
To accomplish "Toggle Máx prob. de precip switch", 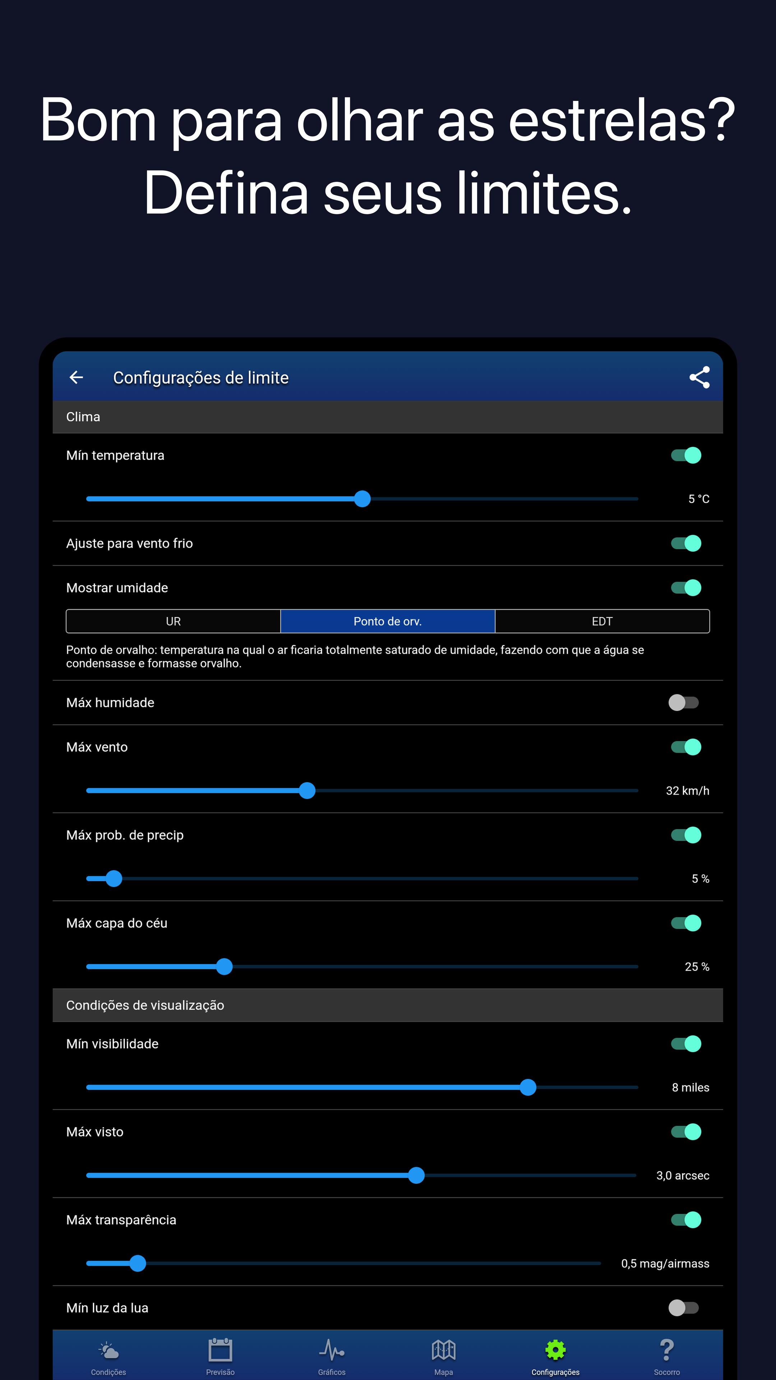I will [x=686, y=835].
